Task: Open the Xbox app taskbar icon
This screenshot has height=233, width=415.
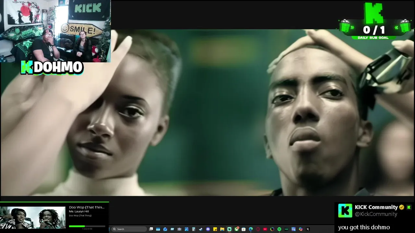Action: point(236,229)
